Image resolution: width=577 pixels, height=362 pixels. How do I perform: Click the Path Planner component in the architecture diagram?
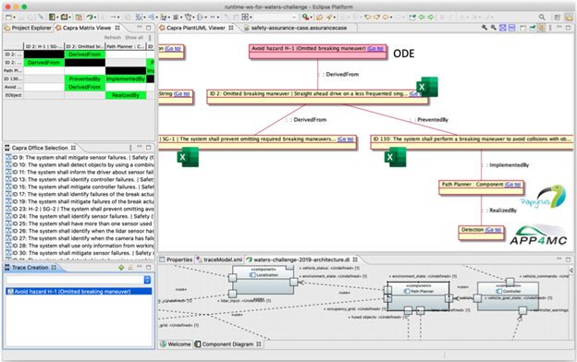tap(418, 296)
